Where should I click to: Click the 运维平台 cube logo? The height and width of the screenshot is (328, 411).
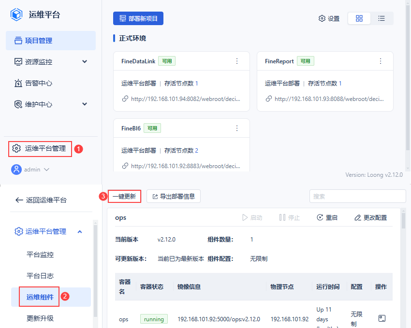[16, 14]
